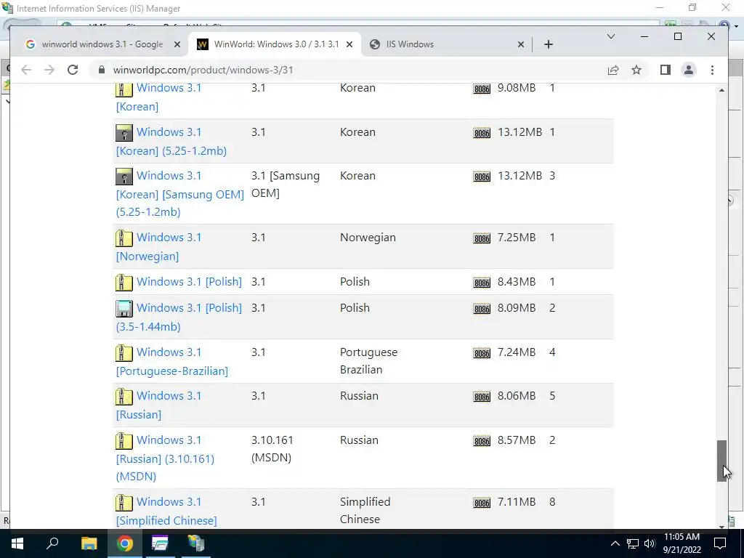Close the Google search tab
The height and width of the screenshot is (558, 744).
click(x=177, y=44)
